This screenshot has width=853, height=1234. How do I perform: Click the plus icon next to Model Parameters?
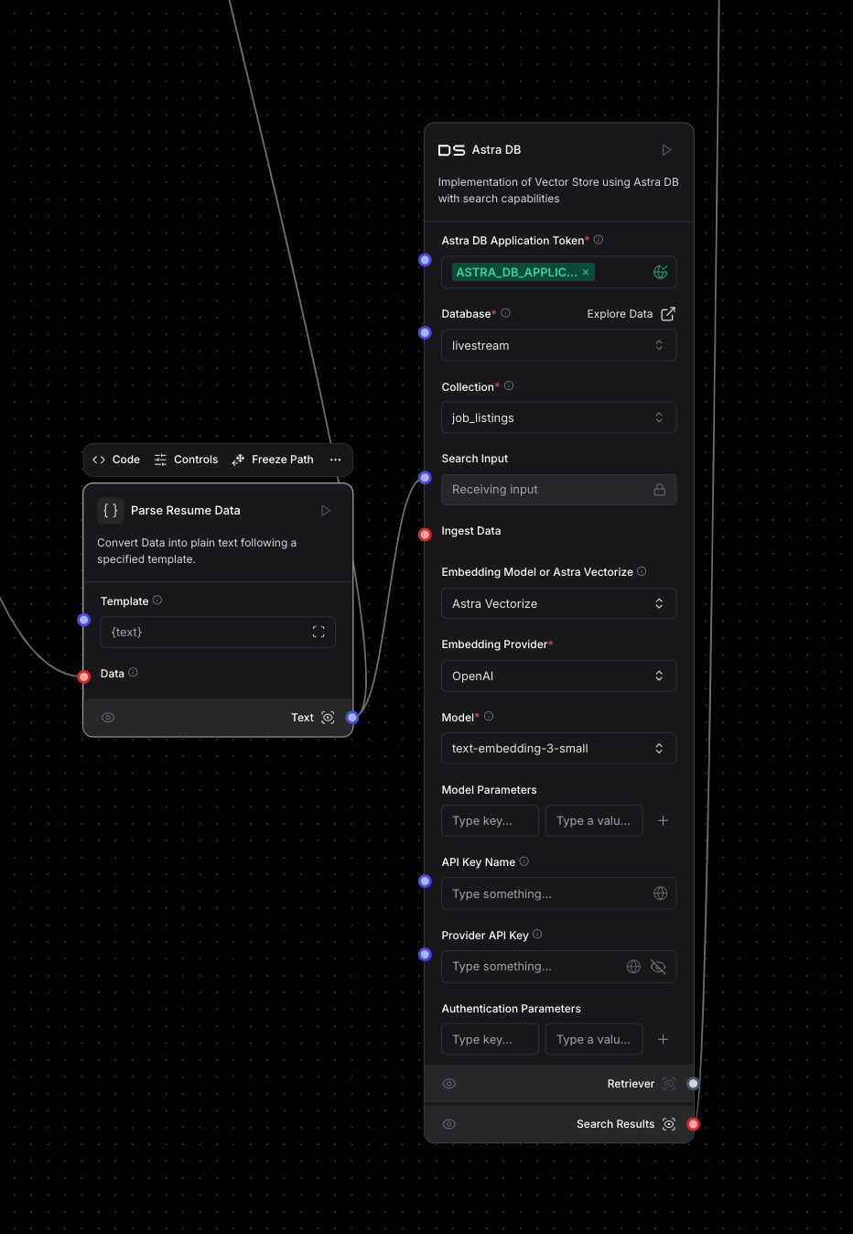tap(663, 821)
